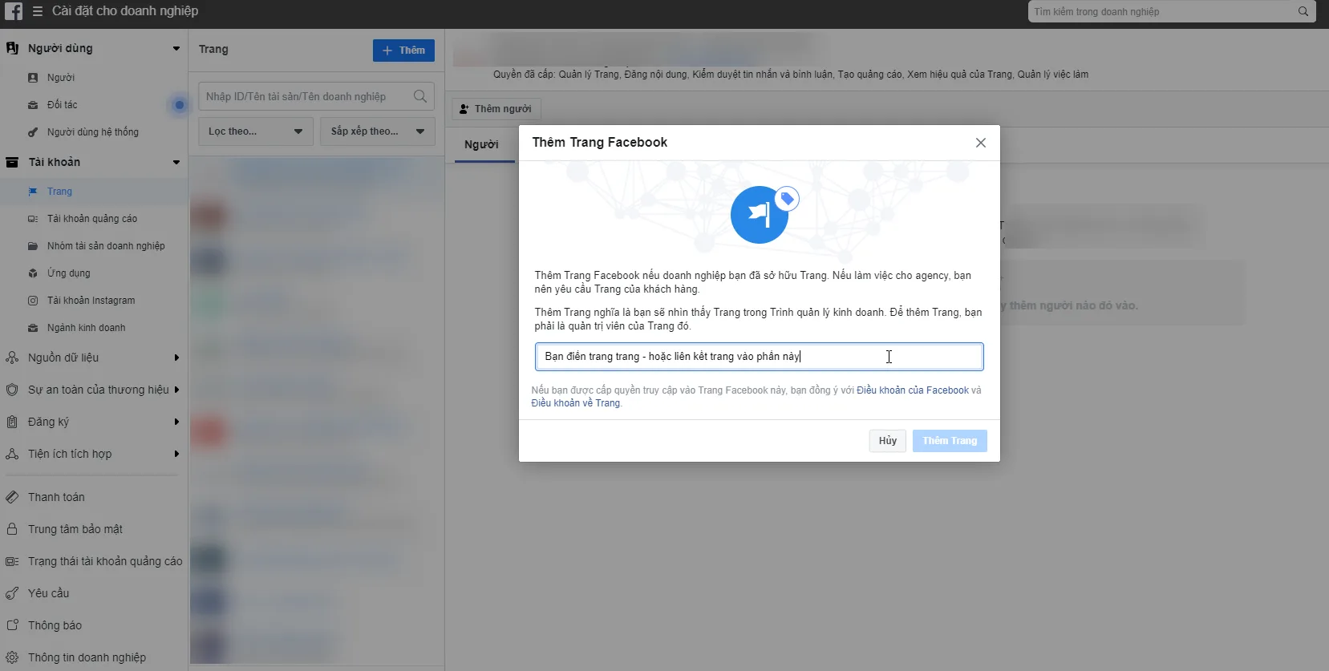Image resolution: width=1329 pixels, height=671 pixels.
Task: Expand Sự an toàn của thương hiệu arrow
Action: [x=176, y=390]
